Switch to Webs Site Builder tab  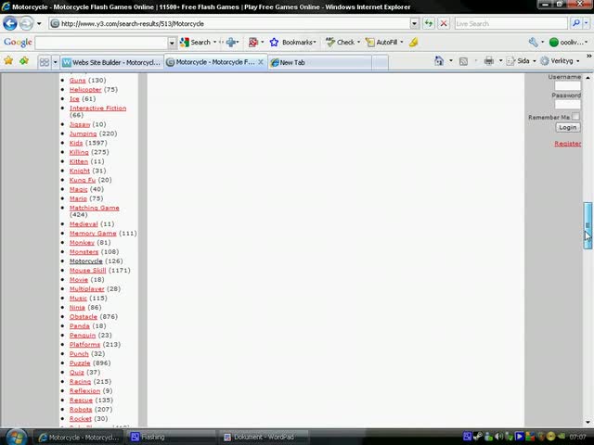pos(111,62)
